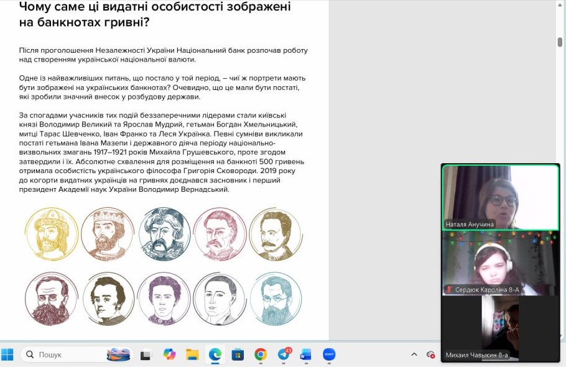Open the Word document from taskbar
This screenshot has height=368, width=566.
tap(305, 354)
